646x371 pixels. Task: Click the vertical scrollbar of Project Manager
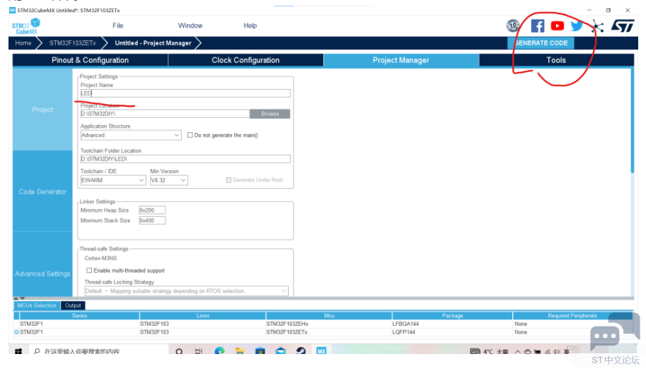633,122
